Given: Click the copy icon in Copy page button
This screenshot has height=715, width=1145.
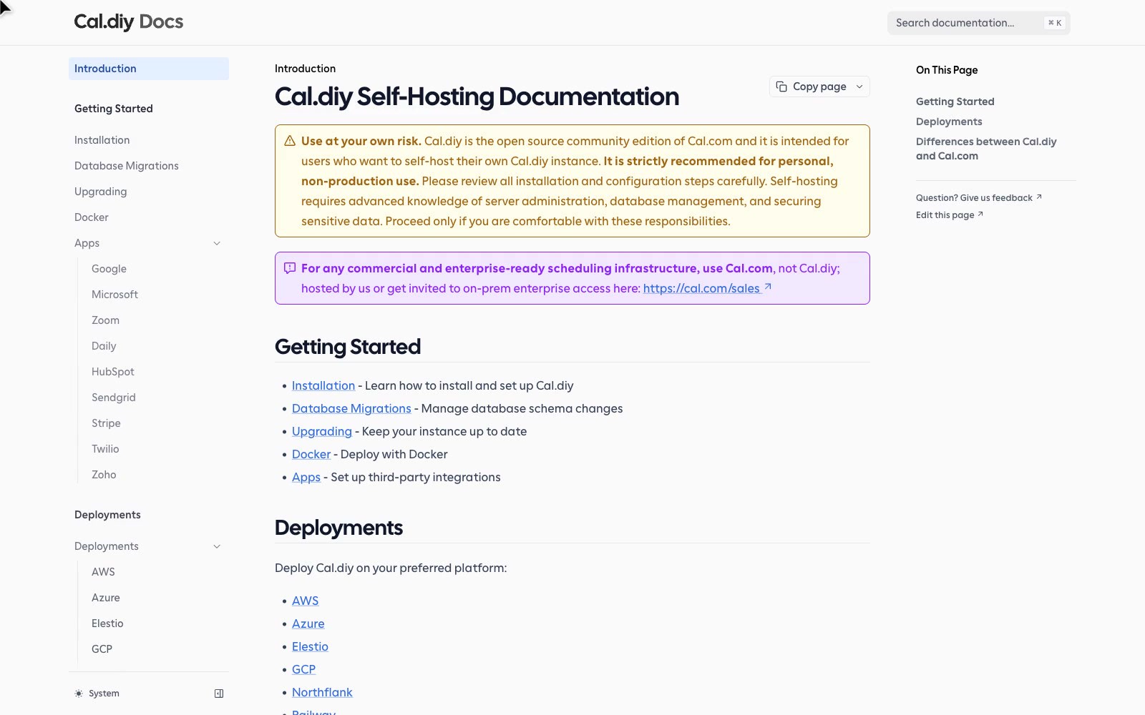Looking at the screenshot, I should (781, 87).
